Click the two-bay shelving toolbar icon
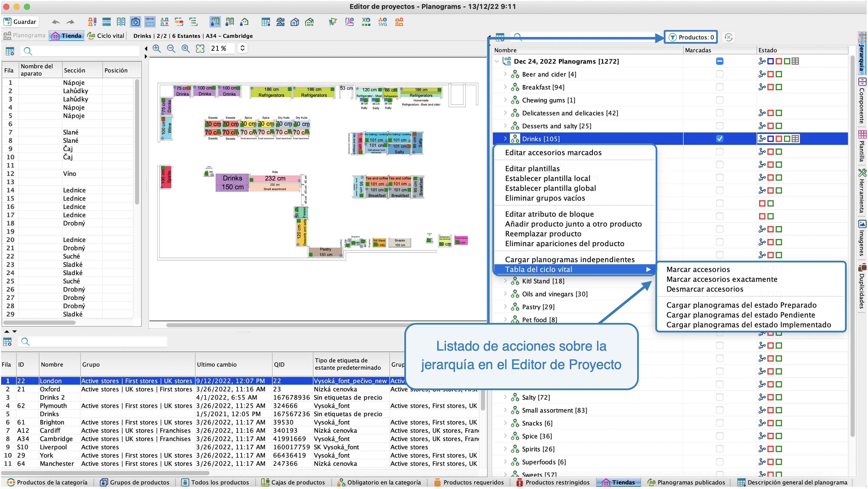 [x=121, y=22]
